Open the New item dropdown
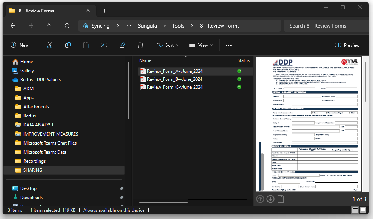 [x=22, y=45]
